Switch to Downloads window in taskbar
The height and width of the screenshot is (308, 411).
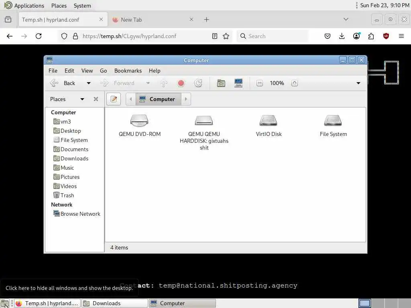click(x=114, y=303)
